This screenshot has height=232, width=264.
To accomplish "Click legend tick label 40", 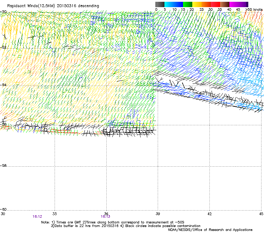I will (x=229, y=10).
